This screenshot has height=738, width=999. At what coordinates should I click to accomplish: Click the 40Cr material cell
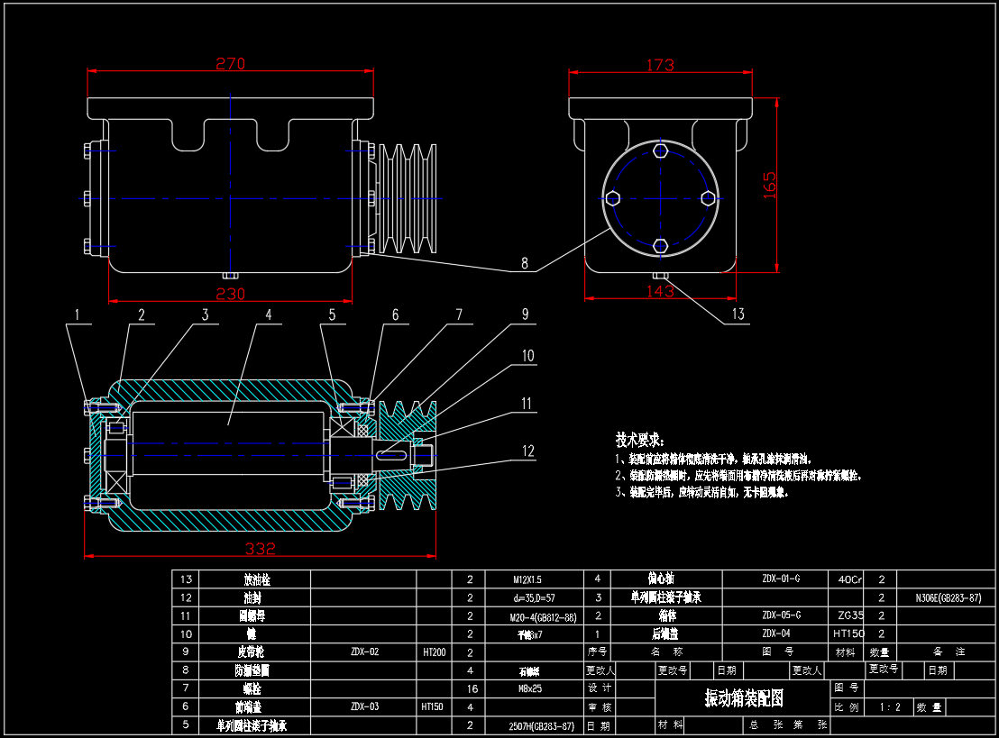(849, 579)
